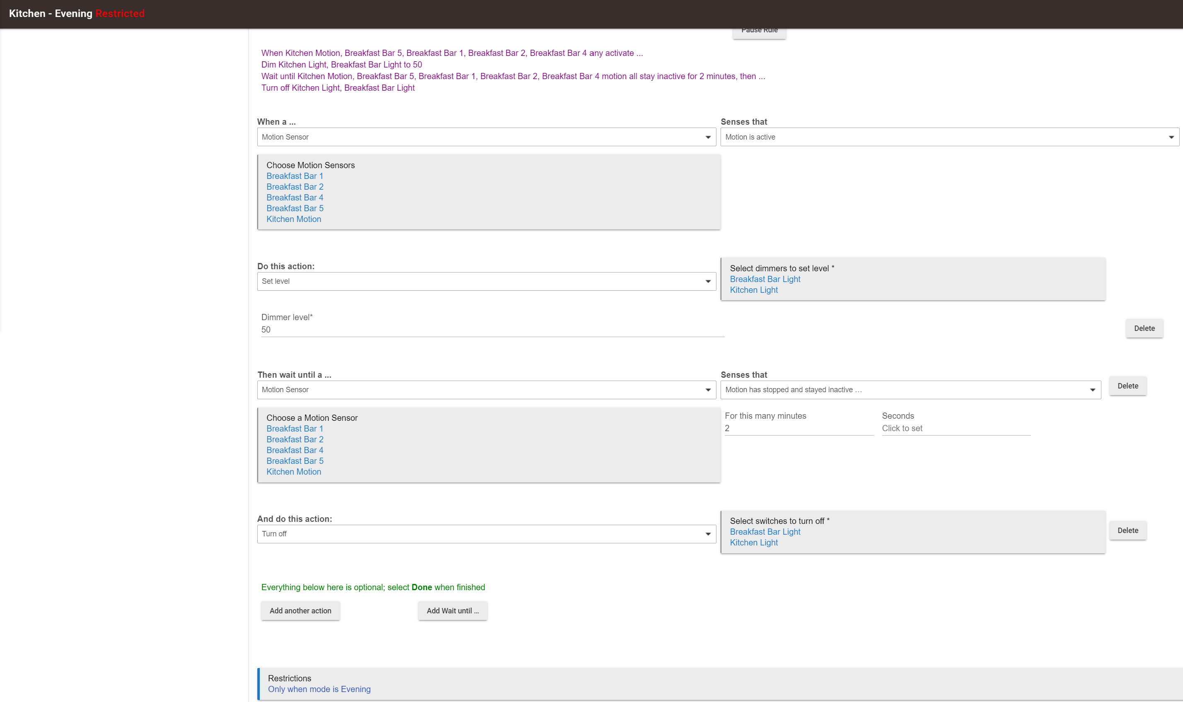Delete the Set level action
The height and width of the screenshot is (702, 1183).
(x=1144, y=328)
